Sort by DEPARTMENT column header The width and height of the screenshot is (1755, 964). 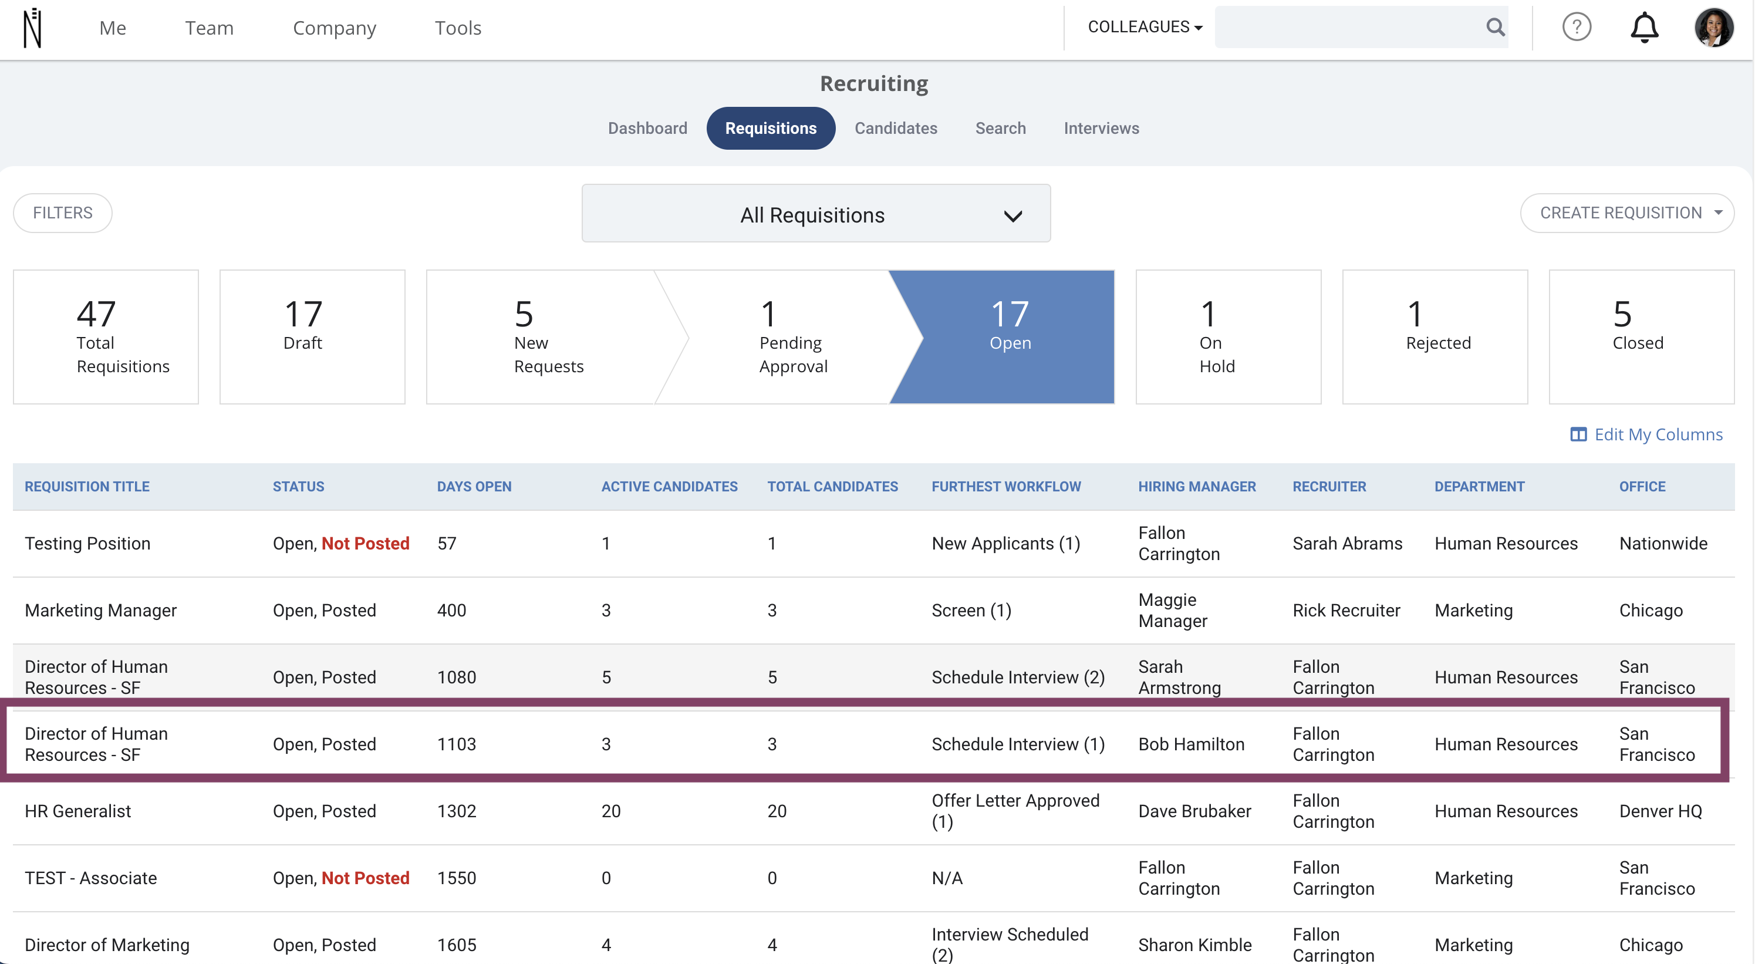tap(1479, 487)
